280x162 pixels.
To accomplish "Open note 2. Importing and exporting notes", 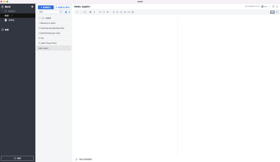I will 54,28.
